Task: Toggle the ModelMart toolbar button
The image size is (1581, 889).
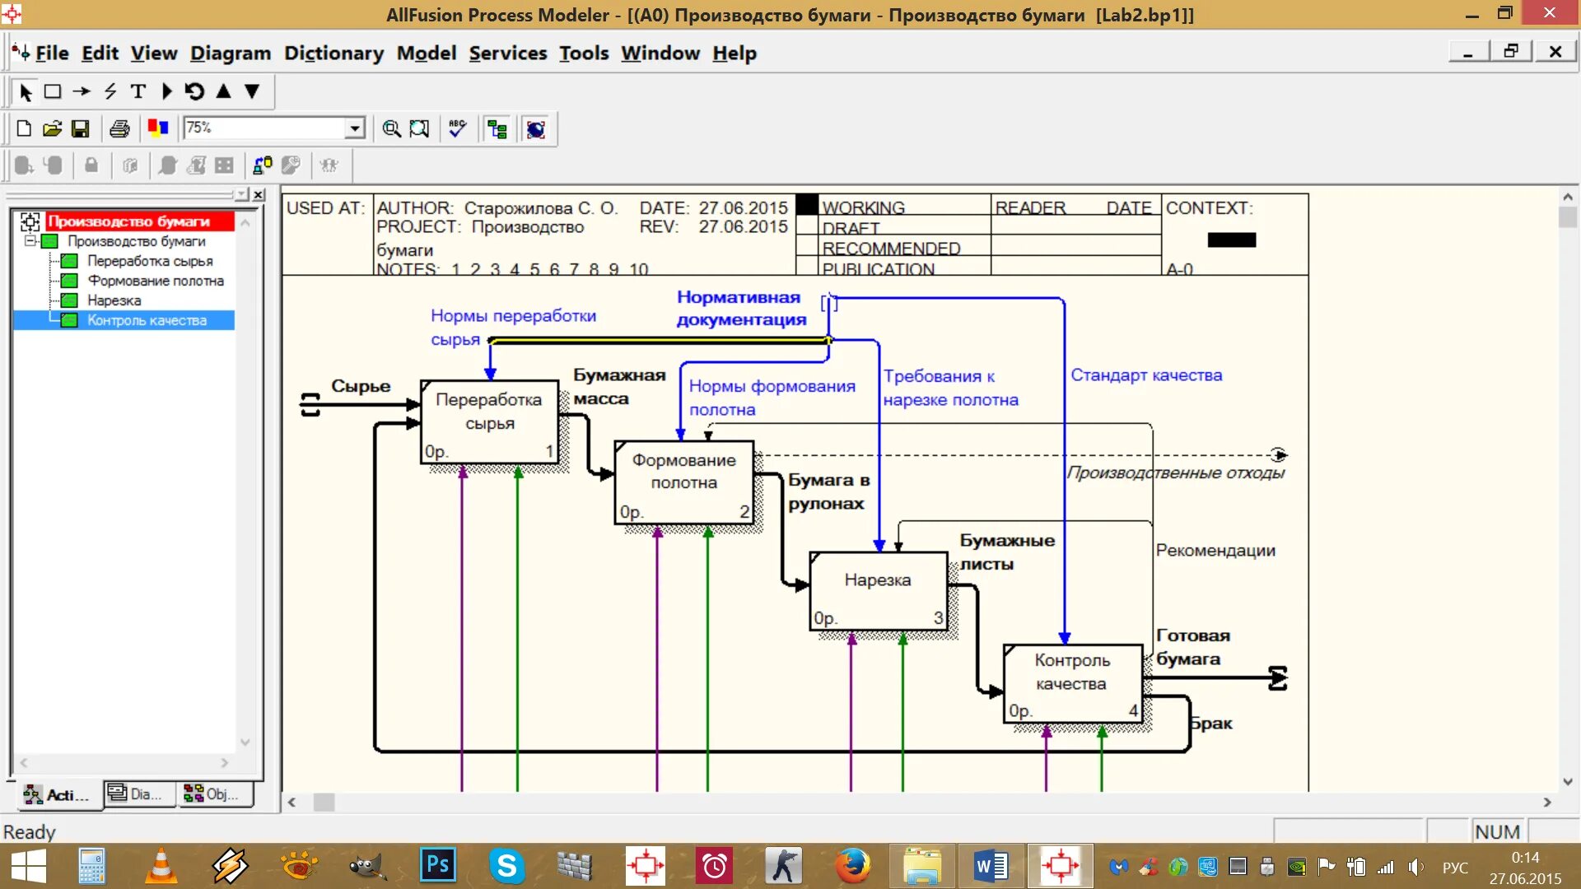Action: (x=536, y=128)
